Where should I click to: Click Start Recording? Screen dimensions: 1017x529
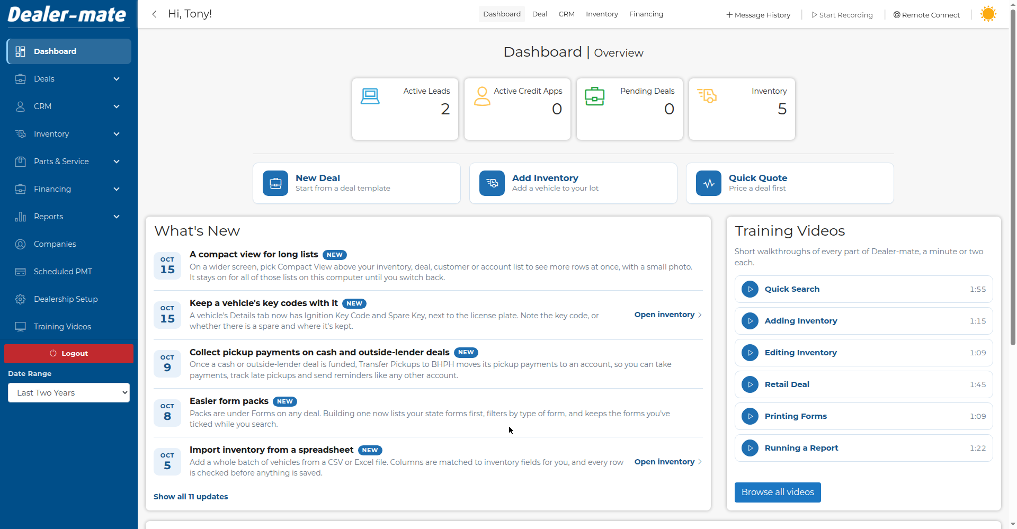point(842,15)
